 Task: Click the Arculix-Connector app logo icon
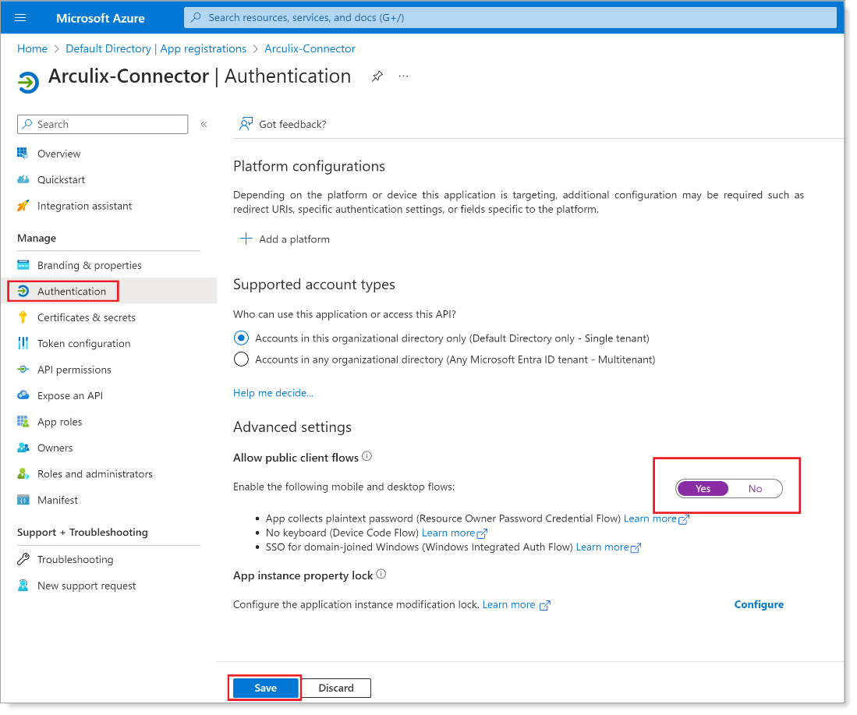28,83
